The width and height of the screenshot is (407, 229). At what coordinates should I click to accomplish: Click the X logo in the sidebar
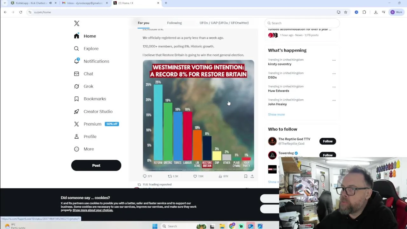coord(77,23)
